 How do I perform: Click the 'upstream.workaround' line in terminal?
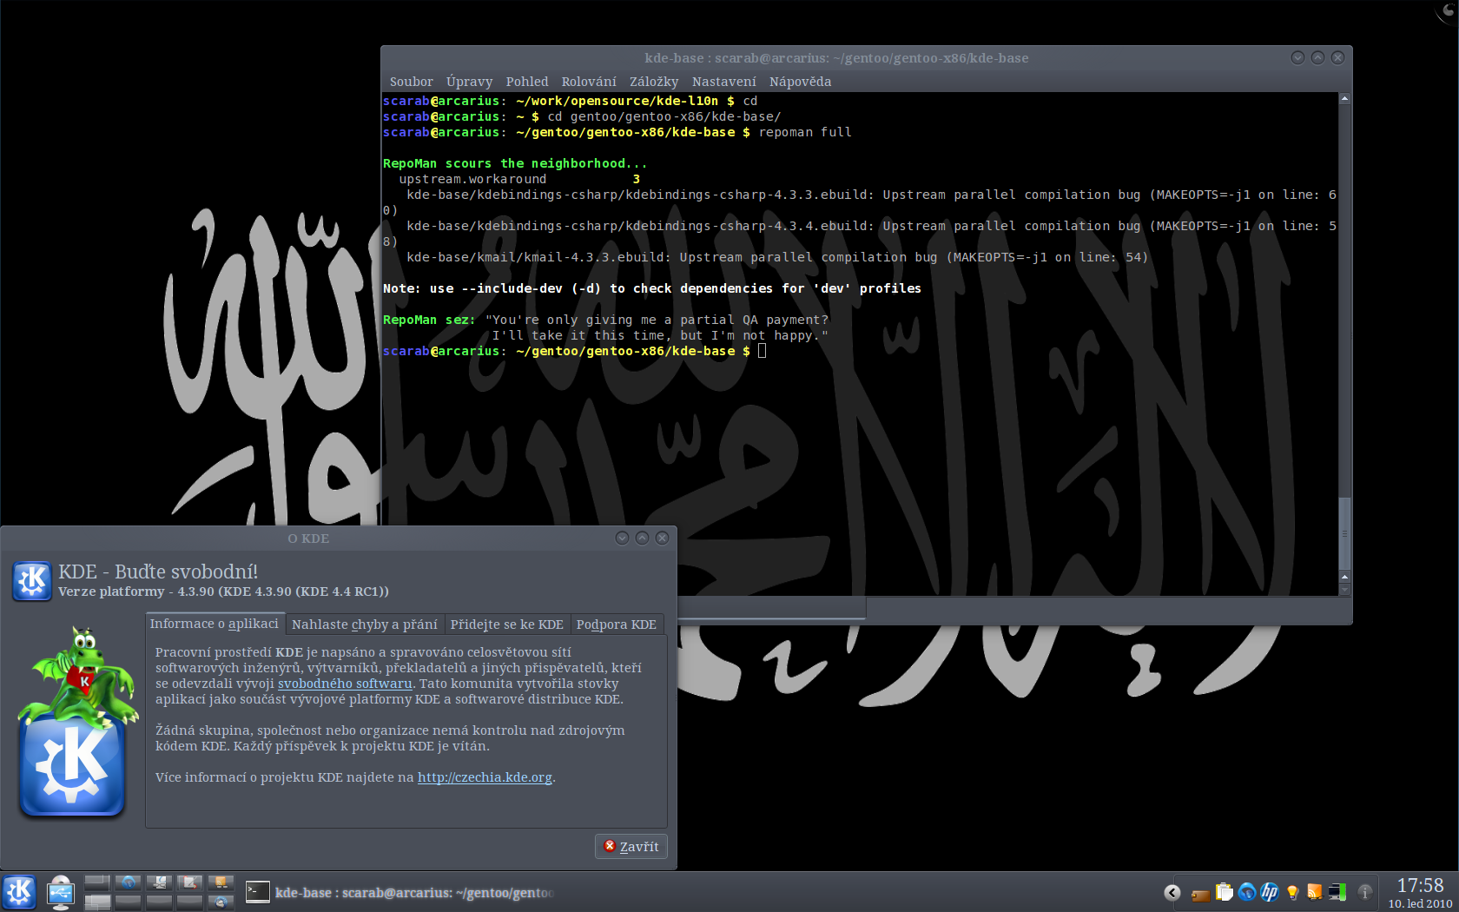coord(472,179)
